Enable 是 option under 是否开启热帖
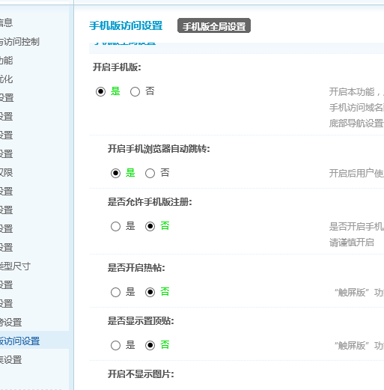The width and height of the screenshot is (384, 390). tap(115, 292)
